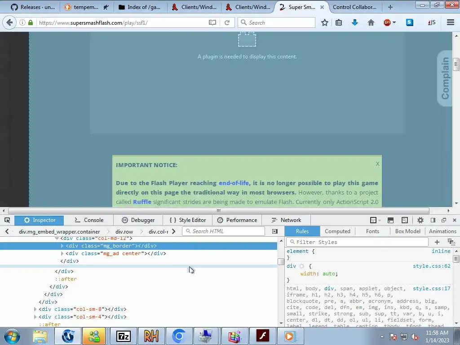Screen dimensions: 460x345
Task: Collapse the inspector sidebar pane
Action: (275, 231)
